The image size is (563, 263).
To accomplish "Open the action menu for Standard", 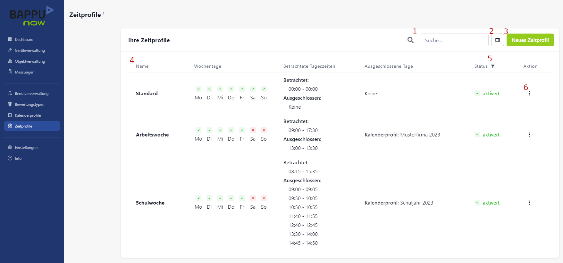I will (x=530, y=93).
